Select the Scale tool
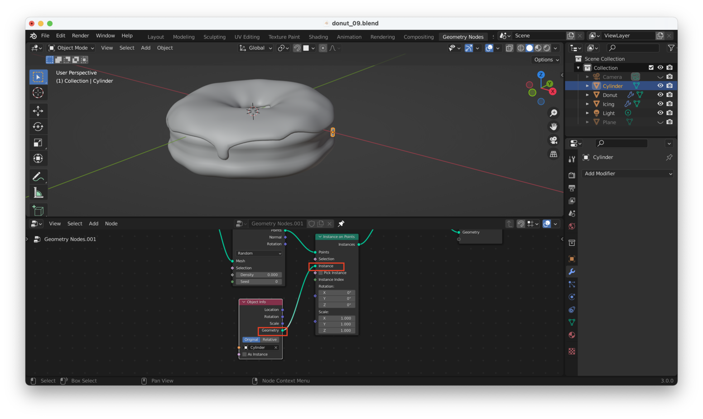Image resolution: width=703 pixels, height=419 pixels. [x=38, y=143]
